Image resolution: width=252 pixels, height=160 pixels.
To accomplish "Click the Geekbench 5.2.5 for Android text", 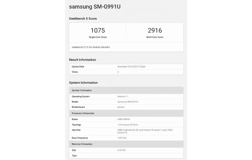I will click(x=91, y=47).
